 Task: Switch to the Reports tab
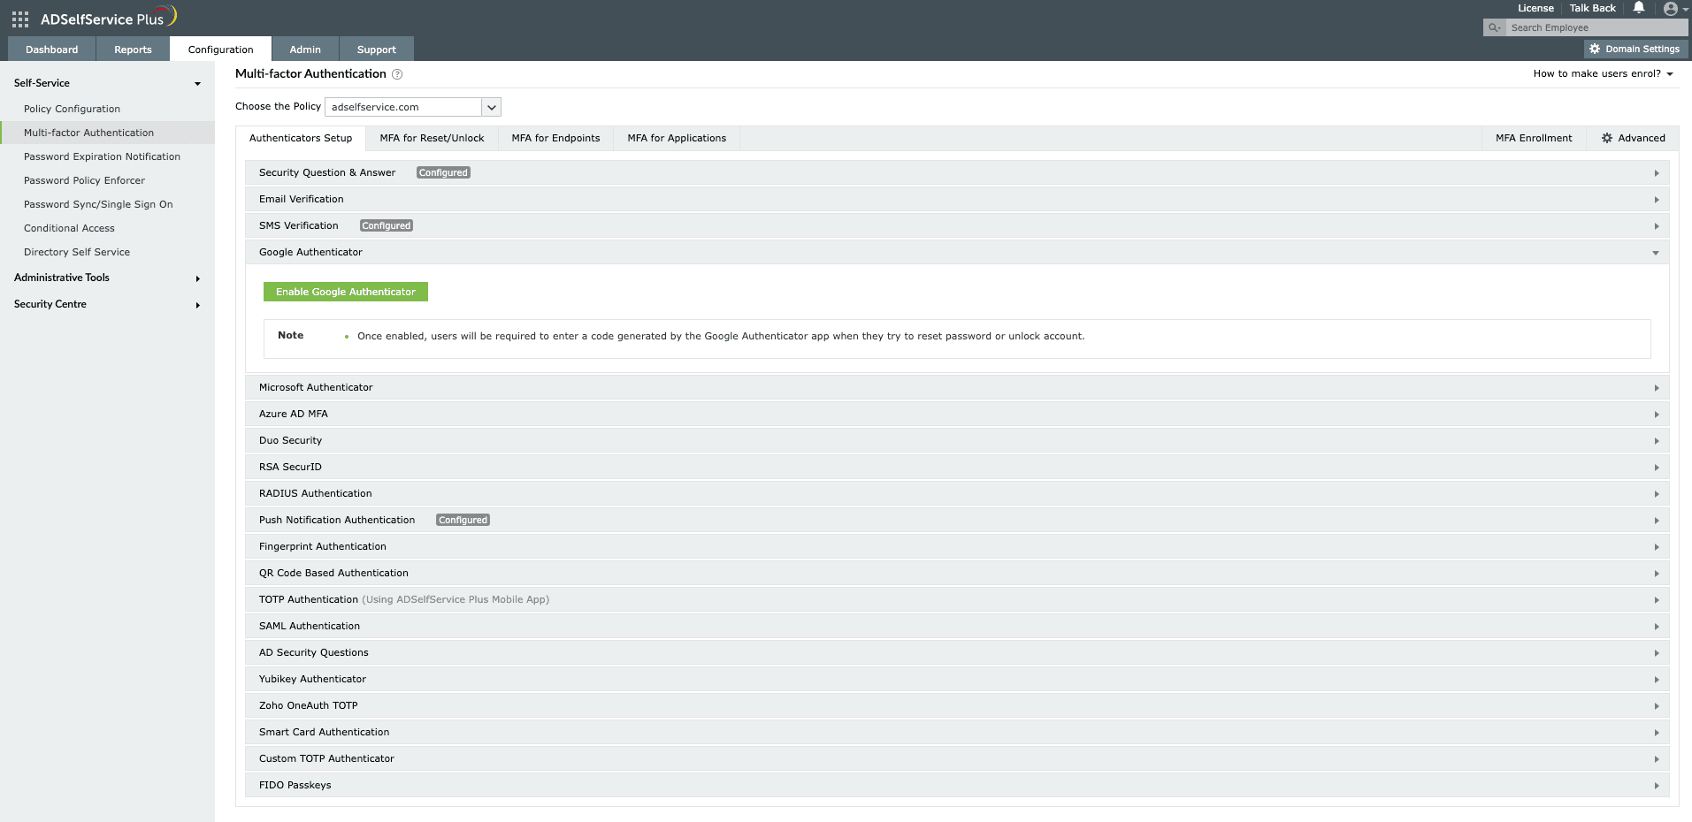tap(133, 49)
